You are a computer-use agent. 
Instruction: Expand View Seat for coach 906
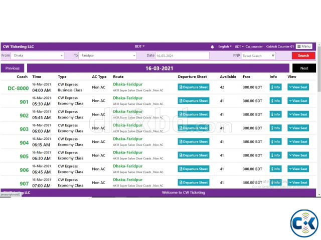(298, 169)
